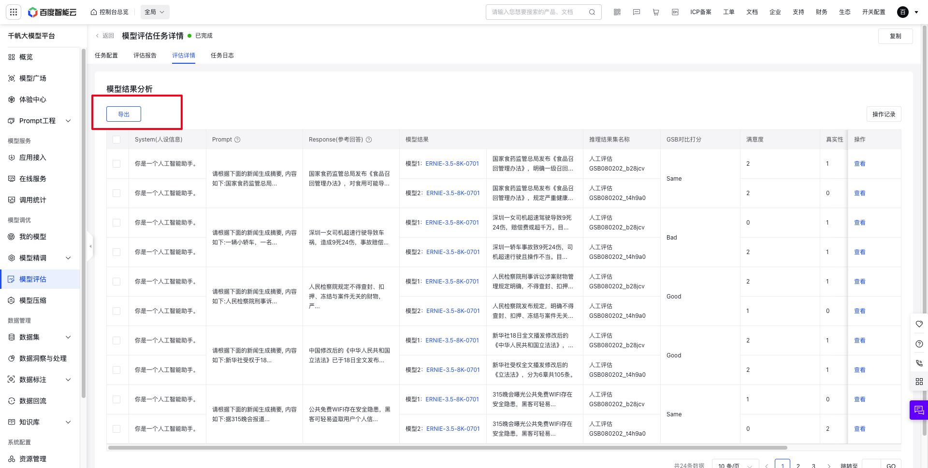Screen dimensions: 928x468
Task: Open ICP备案 header menu
Action: coord(701,12)
